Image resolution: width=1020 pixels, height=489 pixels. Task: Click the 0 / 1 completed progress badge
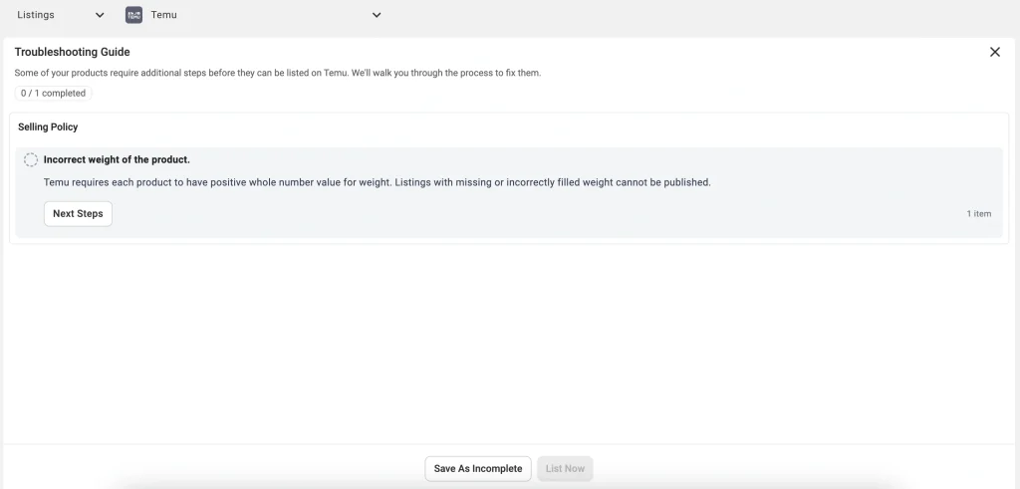point(52,93)
